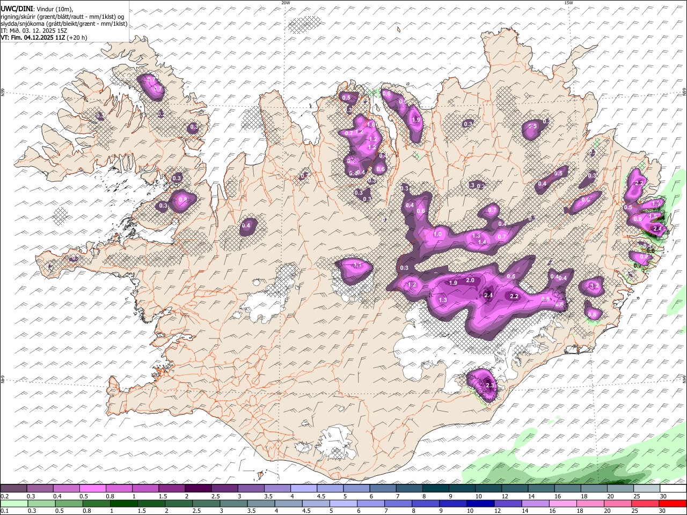The height and width of the screenshot is (515, 687).
Task: Click the 1.6 snowfall value on the map
Action: pos(371,124)
